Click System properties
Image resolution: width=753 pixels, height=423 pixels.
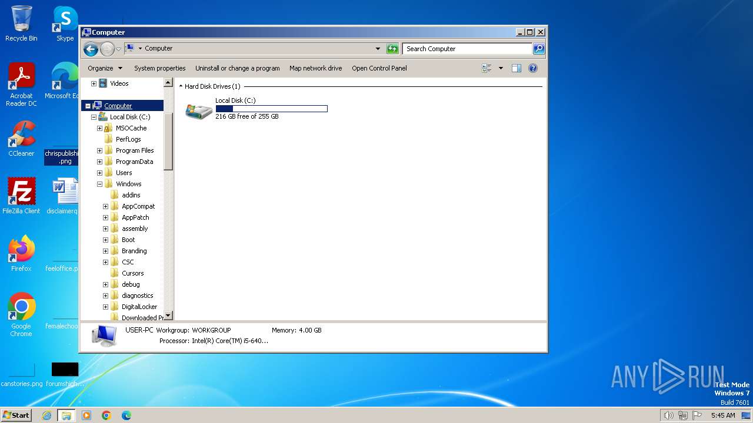pyautogui.click(x=159, y=68)
